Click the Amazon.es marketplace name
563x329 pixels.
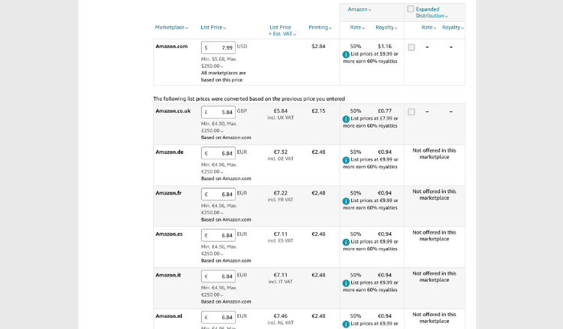[x=169, y=234]
